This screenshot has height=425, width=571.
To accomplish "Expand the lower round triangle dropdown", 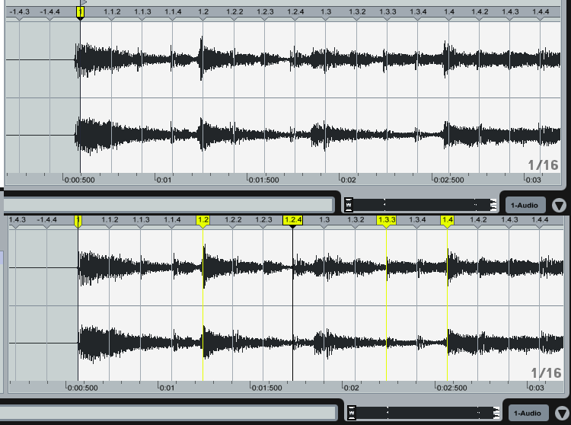I will point(562,414).
